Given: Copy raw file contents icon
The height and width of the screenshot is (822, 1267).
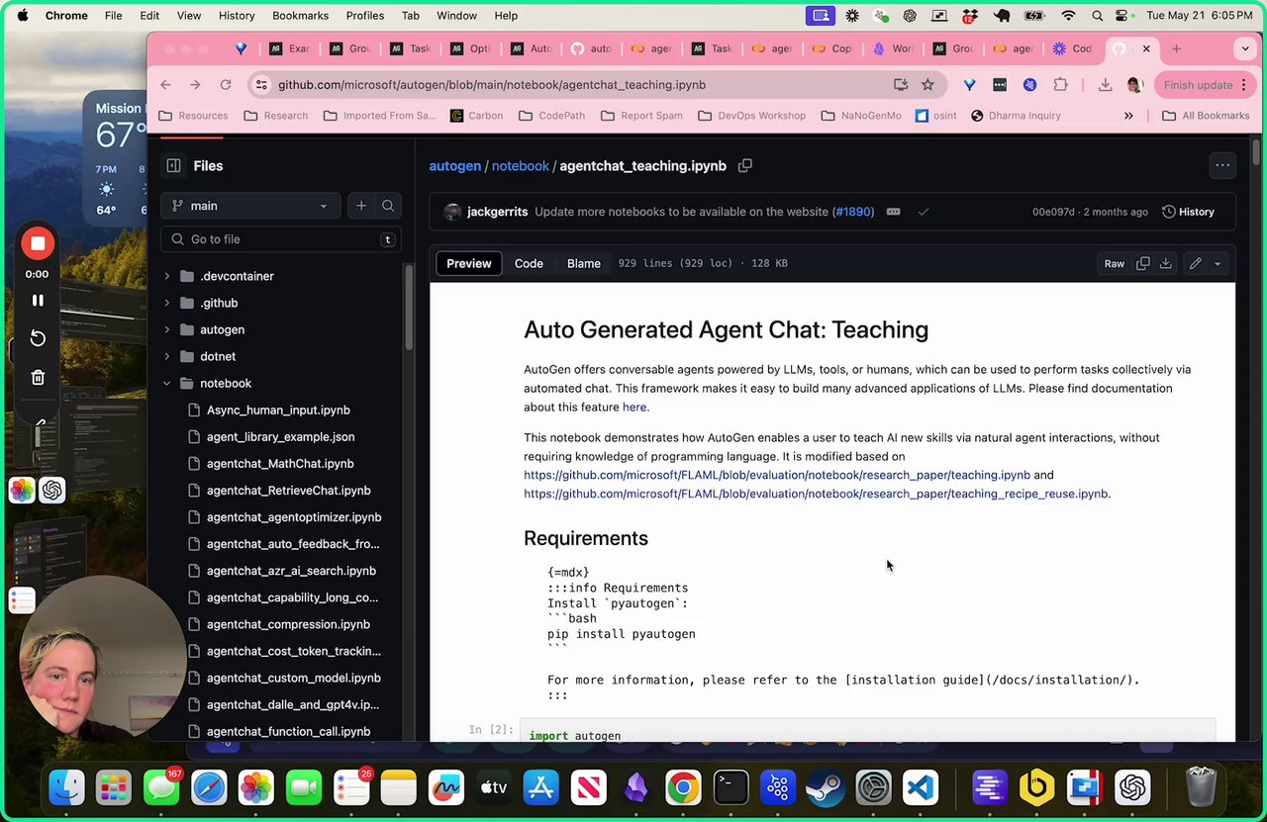Looking at the screenshot, I should point(1142,263).
